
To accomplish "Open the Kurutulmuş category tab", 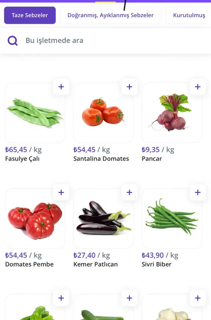I will [189, 15].
